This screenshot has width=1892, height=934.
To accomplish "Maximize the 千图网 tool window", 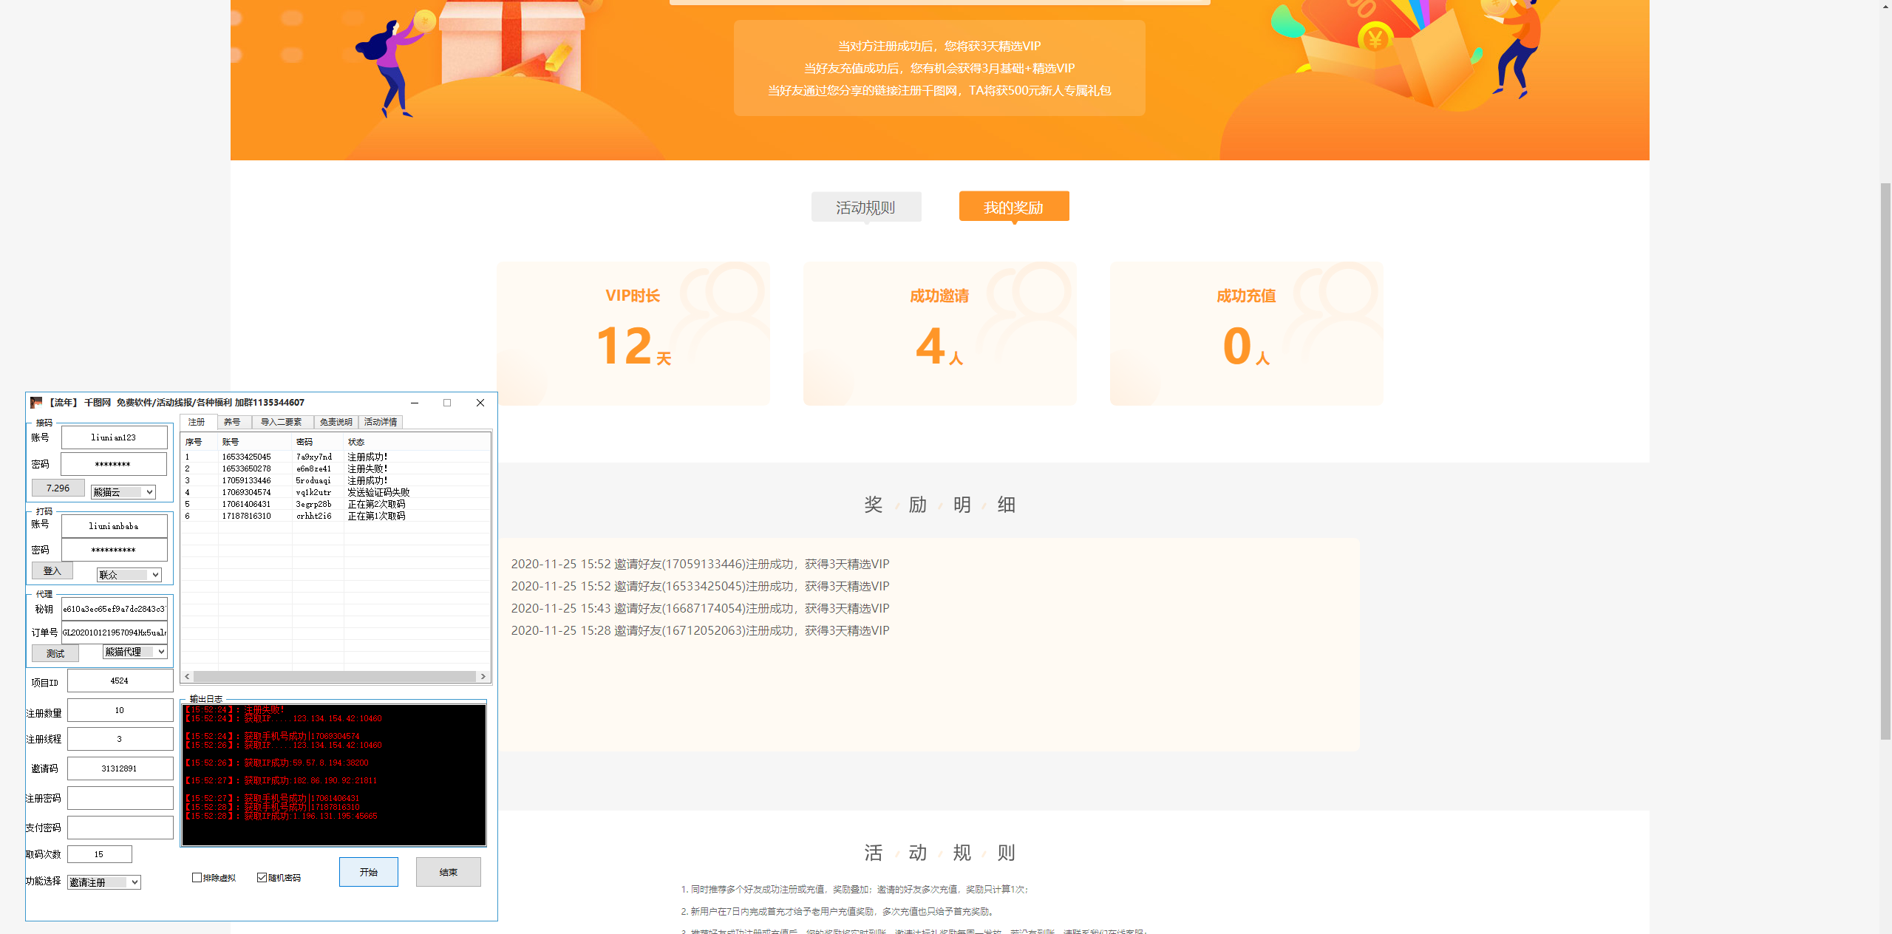I will (447, 403).
